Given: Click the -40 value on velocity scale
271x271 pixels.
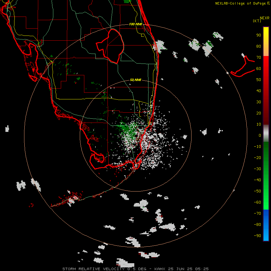Looking at the screenshot, I should click(x=257, y=180).
